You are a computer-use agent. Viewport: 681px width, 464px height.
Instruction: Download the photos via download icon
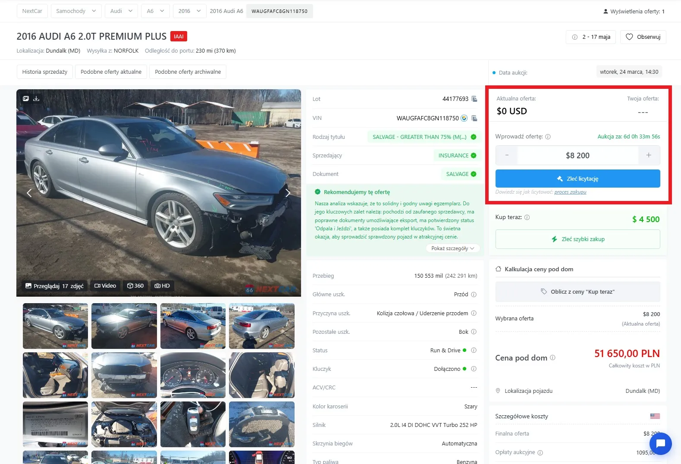click(36, 99)
